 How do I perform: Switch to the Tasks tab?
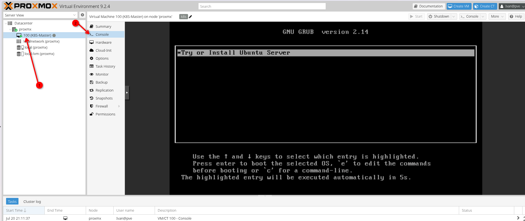click(12, 201)
